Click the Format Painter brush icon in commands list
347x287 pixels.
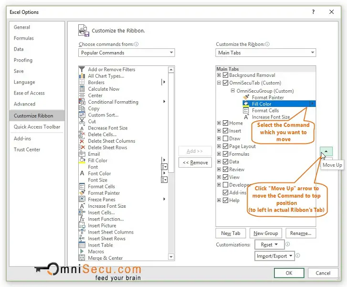tap(82, 193)
